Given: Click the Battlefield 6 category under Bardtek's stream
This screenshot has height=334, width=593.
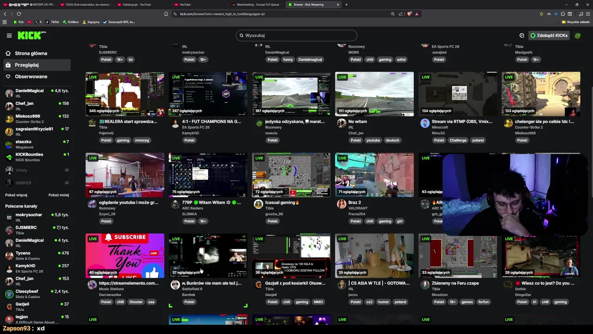Looking at the screenshot, I should point(192,289).
